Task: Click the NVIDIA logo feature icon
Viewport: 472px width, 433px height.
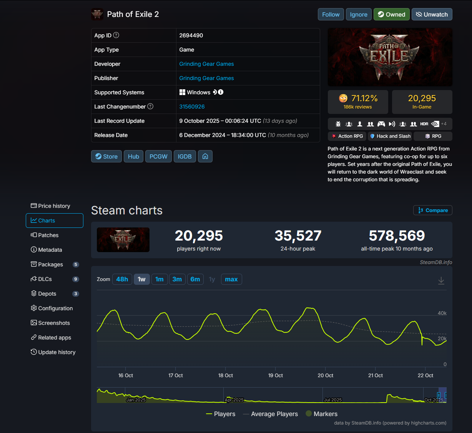Action: pos(435,124)
